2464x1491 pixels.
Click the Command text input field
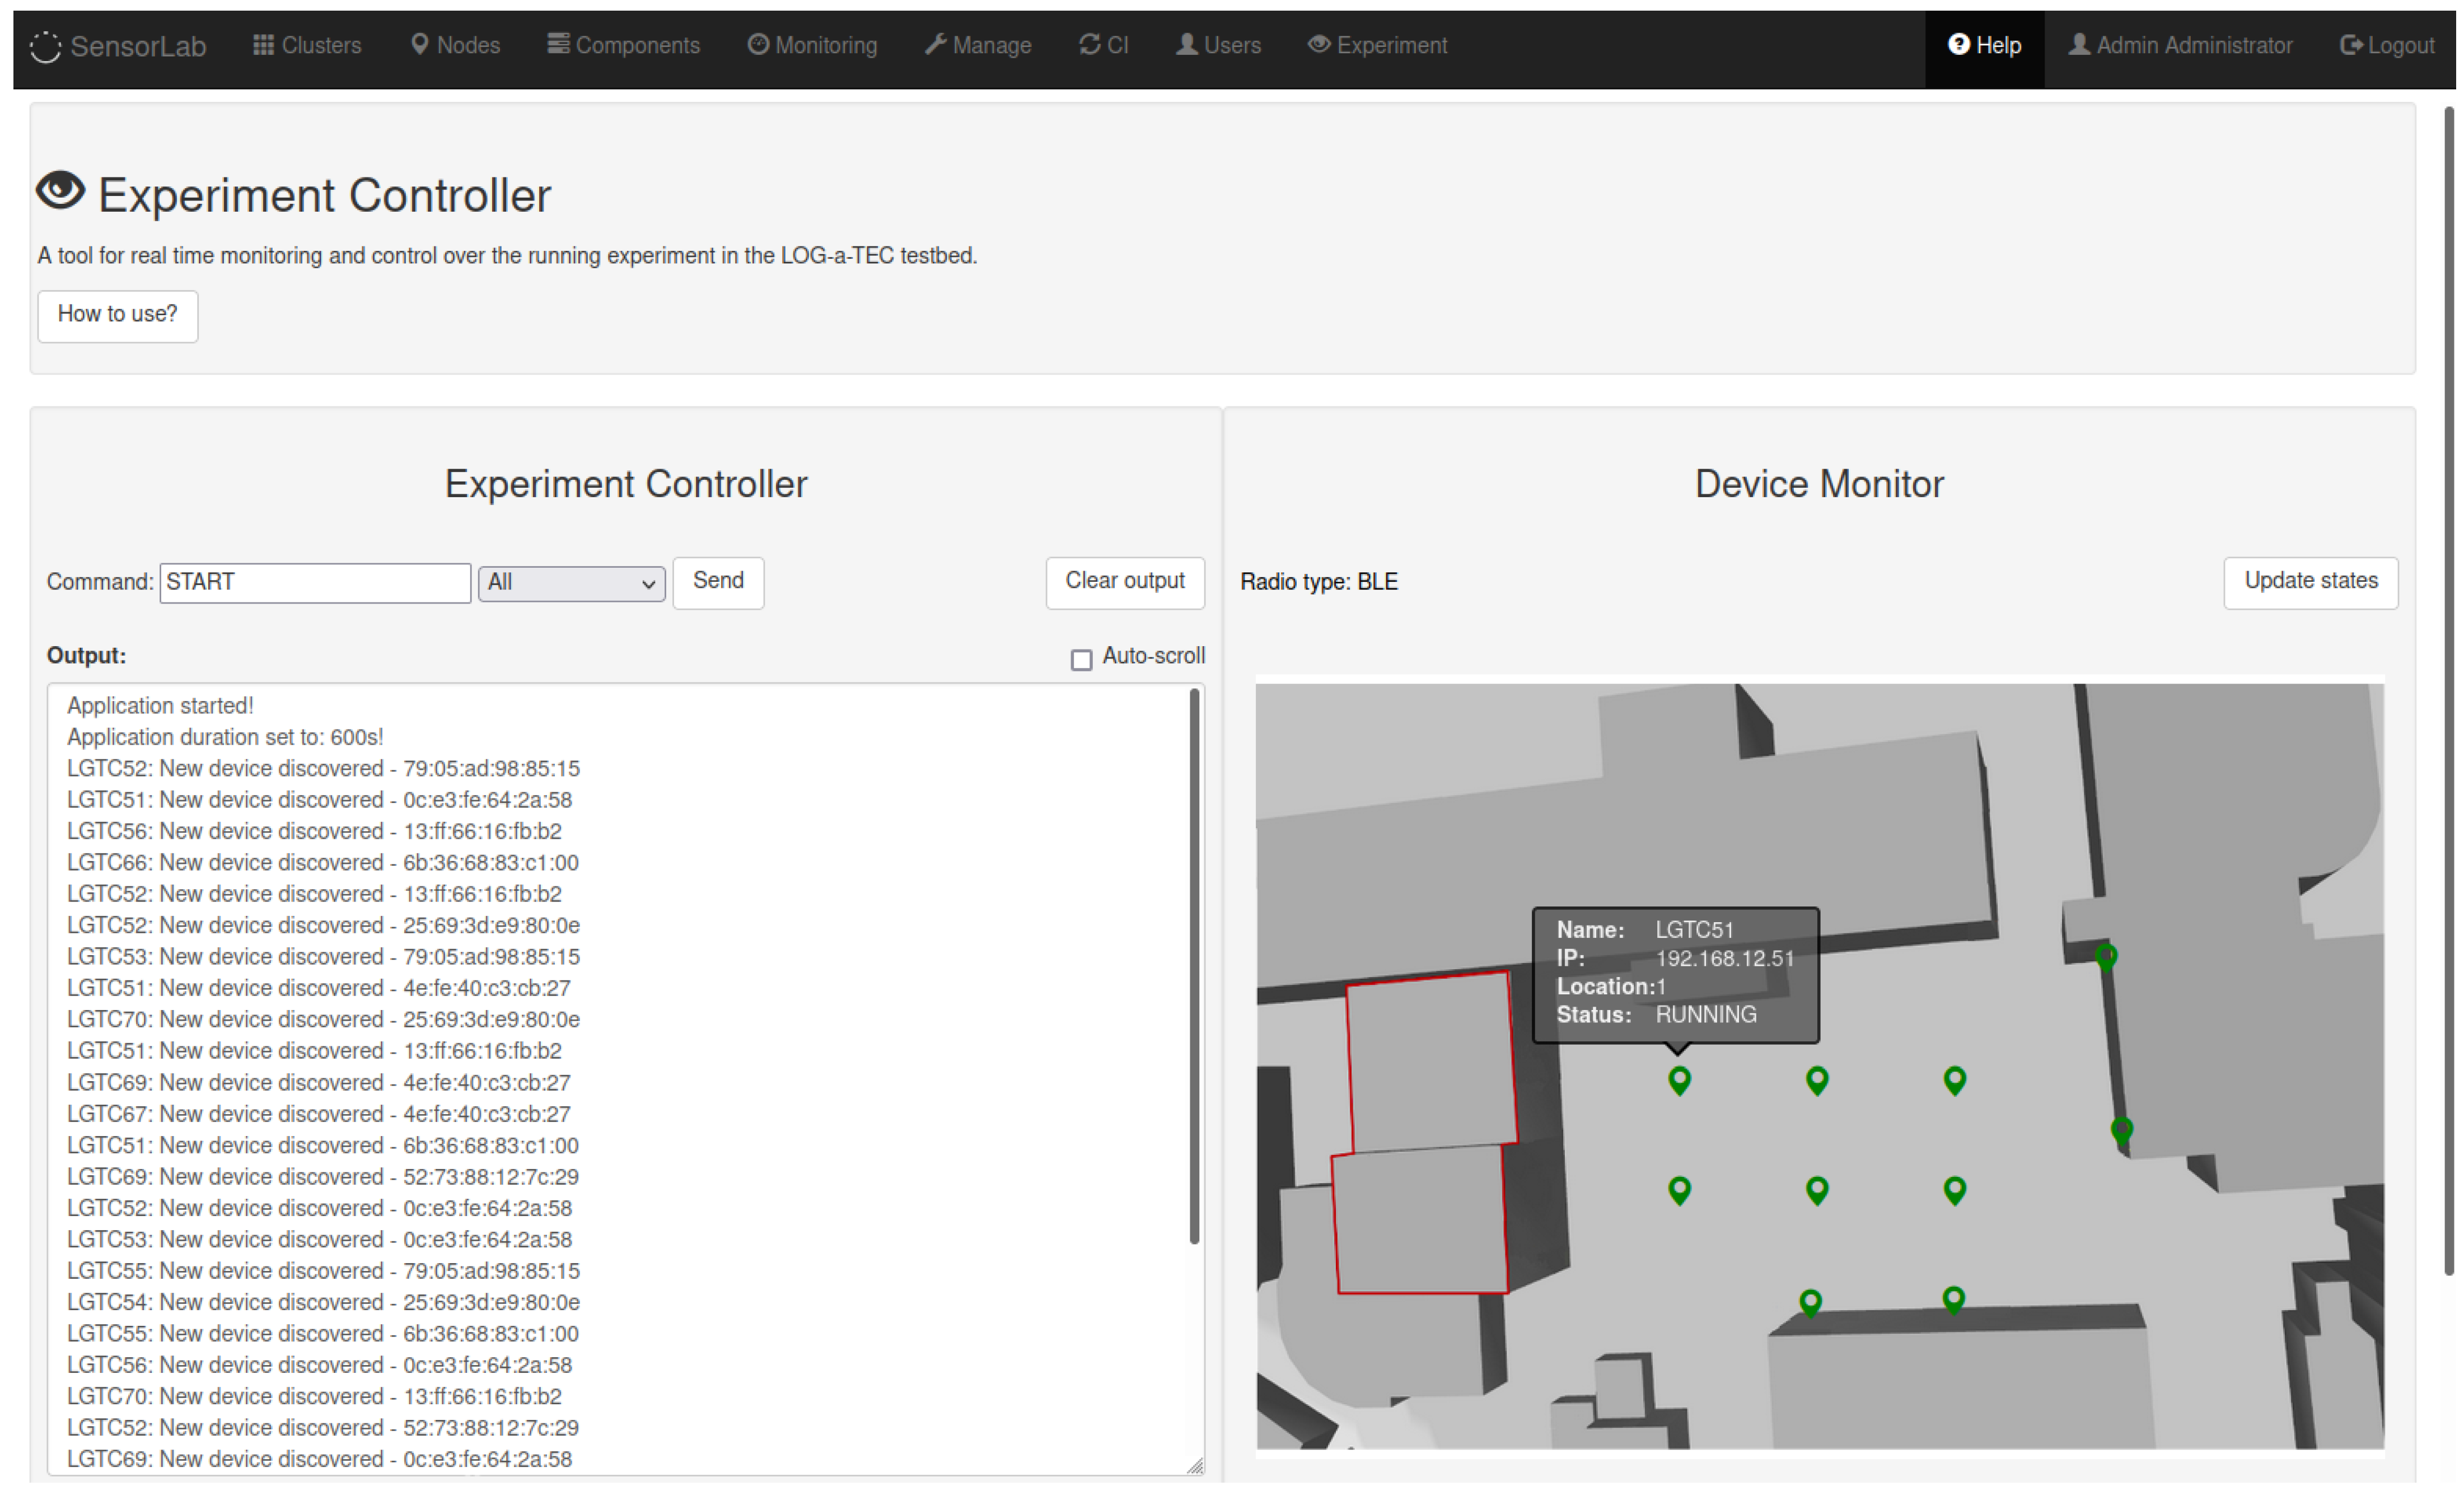tap(315, 582)
